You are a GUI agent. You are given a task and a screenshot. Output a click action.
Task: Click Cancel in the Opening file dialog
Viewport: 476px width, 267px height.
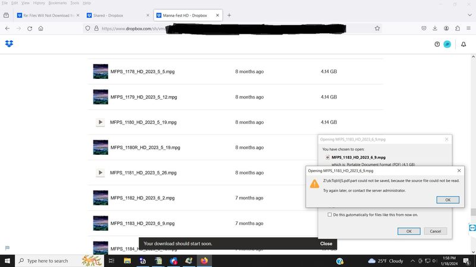click(x=435, y=231)
